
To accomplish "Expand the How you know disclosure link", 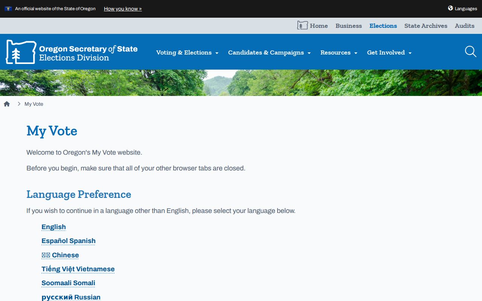I will pyautogui.click(x=123, y=9).
